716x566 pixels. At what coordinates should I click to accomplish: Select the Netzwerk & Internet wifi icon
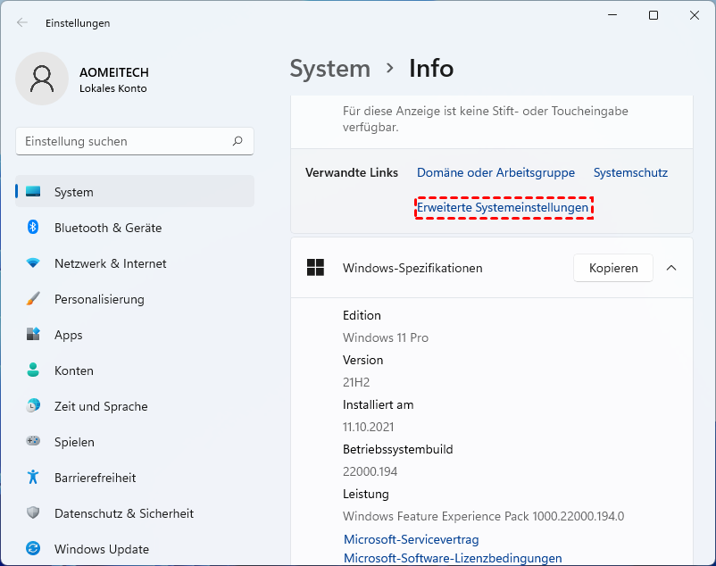tap(33, 263)
